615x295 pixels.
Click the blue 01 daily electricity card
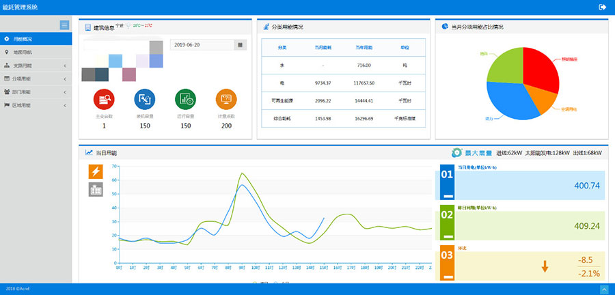coord(522,185)
